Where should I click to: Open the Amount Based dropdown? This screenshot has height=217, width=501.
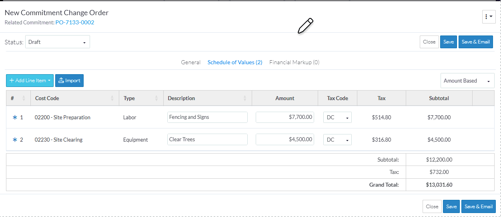467,81
